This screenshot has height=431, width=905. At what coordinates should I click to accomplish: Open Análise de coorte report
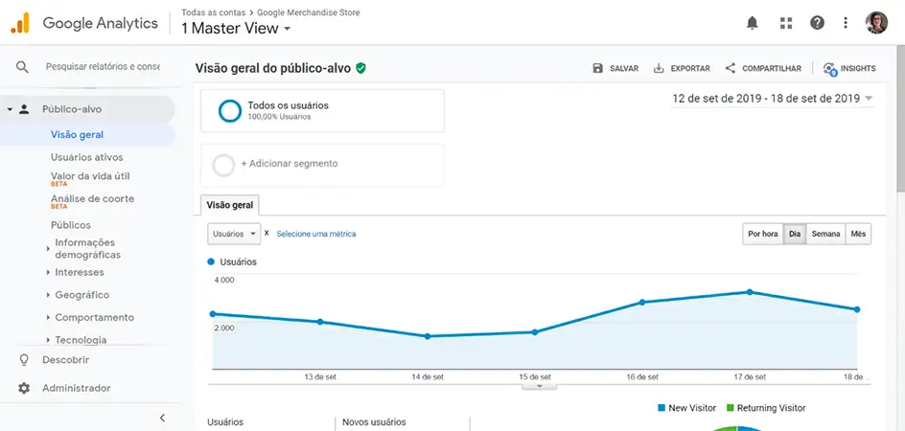coord(92,198)
